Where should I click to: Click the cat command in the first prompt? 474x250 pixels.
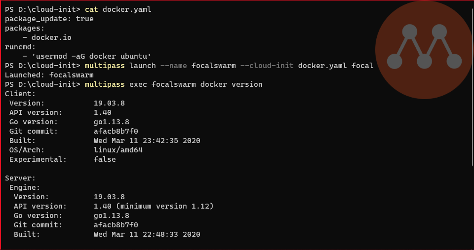(x=91, y=9)
